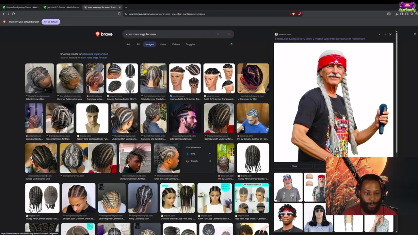The height and width of the screenshot is (235, 418).
Task: Open the music note icon in browser toolbar
Action: coord(397,14)
